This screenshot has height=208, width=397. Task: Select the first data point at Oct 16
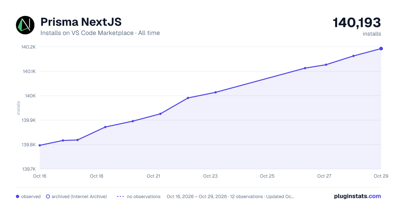[x=40, y=145]
